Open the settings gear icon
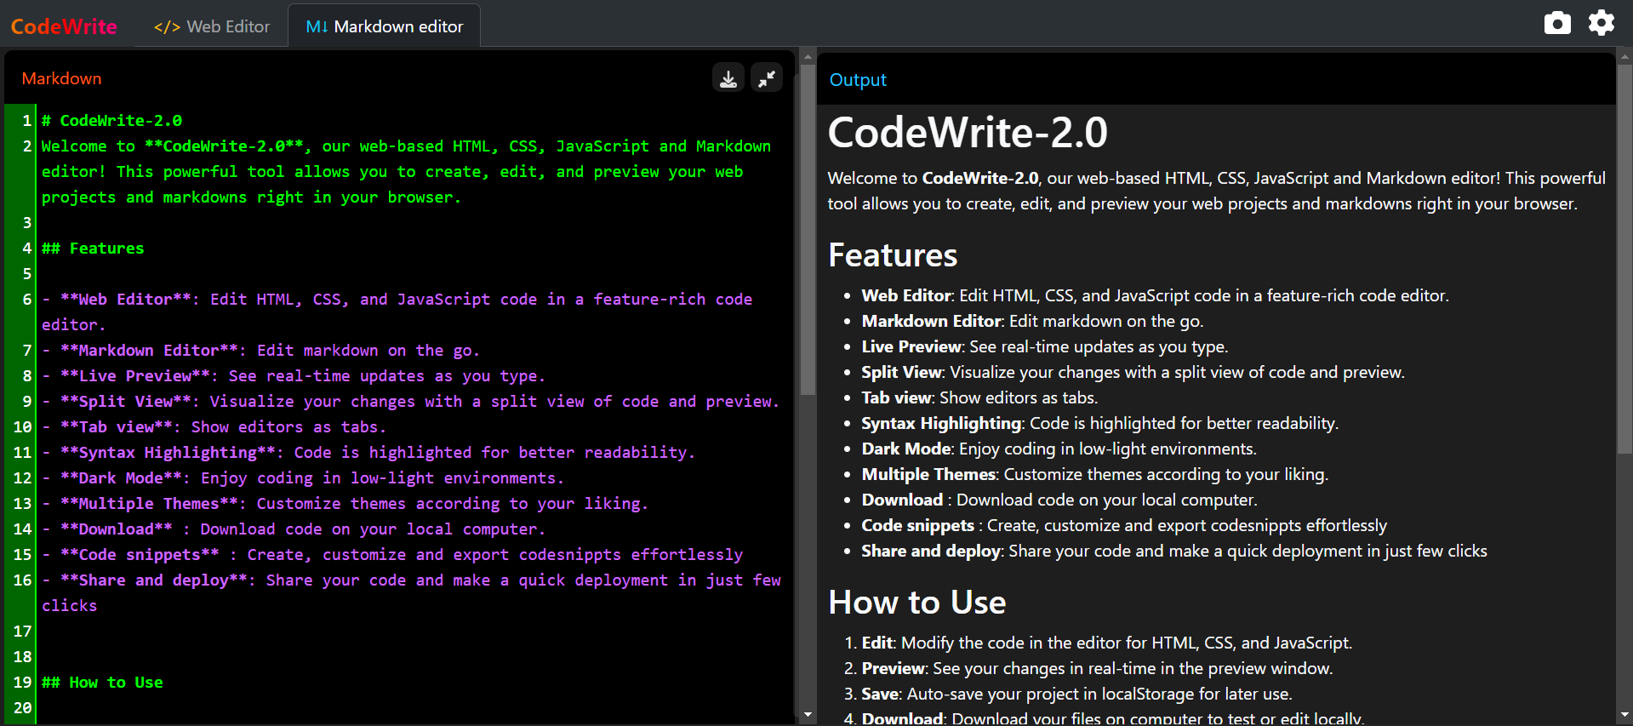 point(1602,23)
